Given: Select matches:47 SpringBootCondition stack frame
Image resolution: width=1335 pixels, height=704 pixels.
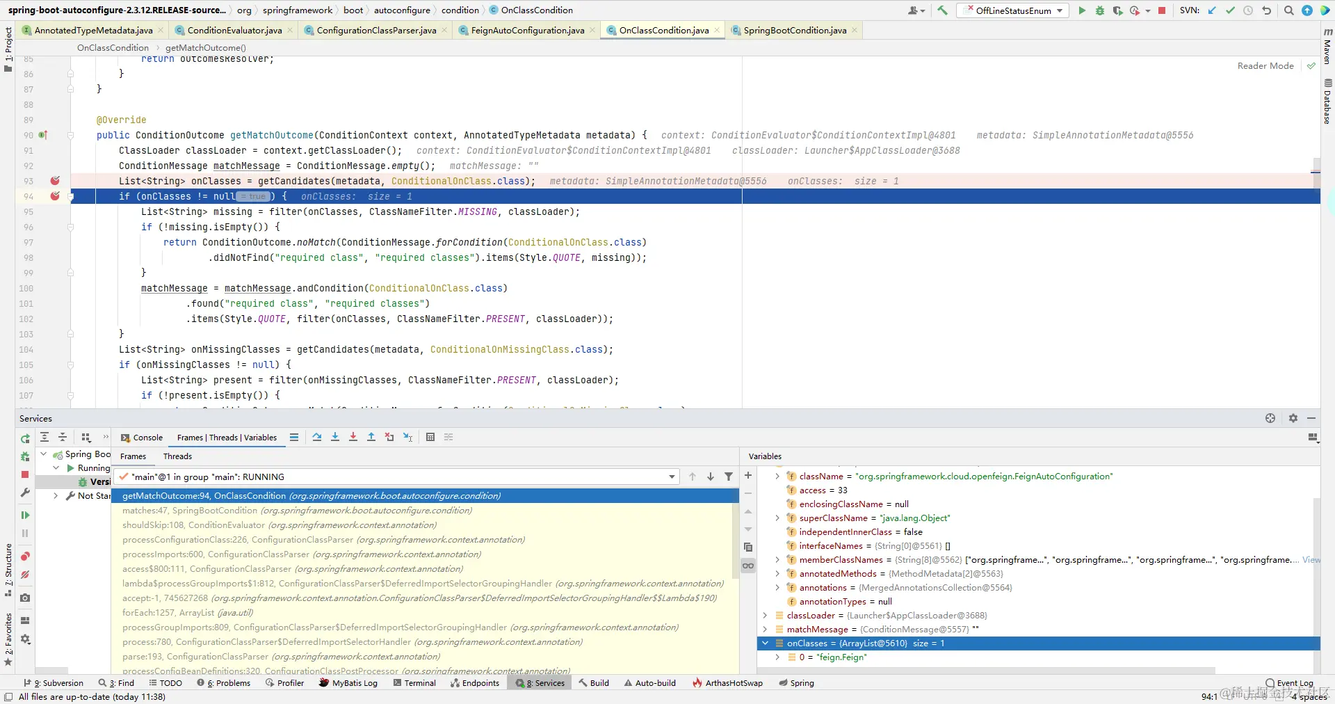Looking at the screenshot, I should pyautogui.click(x=424, y=511).
